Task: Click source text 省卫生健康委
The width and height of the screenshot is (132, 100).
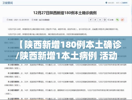Action: point(44,20)
